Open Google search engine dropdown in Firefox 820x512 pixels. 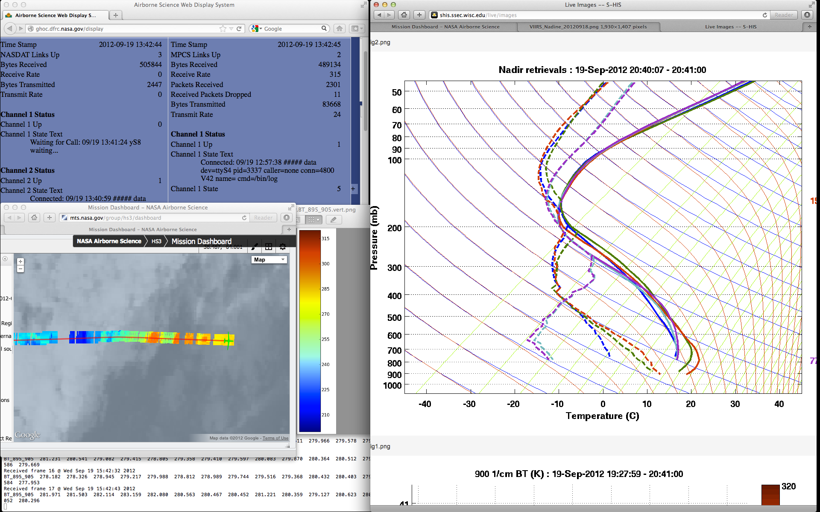tap(256, 29)
